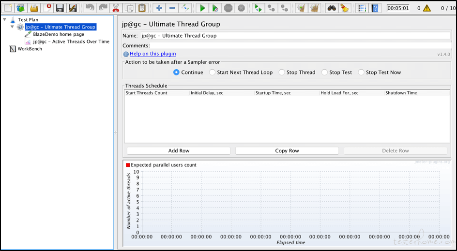This screenshot has width=457, height=251.
Task: Select BlazeDemo home page in tree
Action: 58,34
